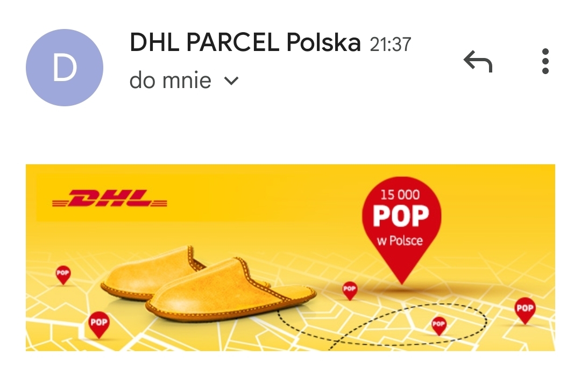The height and width of the screenshot is (386, 581).
Task: Open sender DHL PARCEL Polska details
Action: 245,42
